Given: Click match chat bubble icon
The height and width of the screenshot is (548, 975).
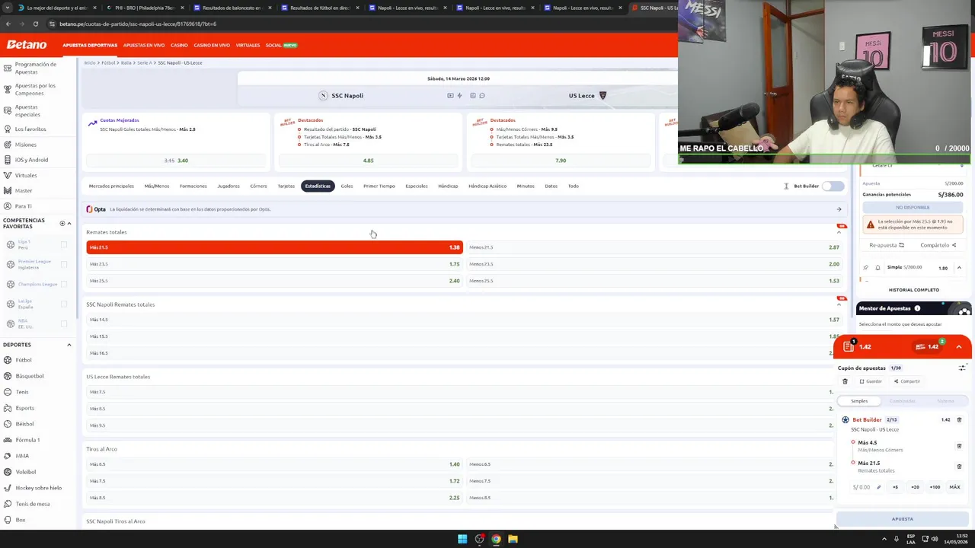Looking at the screenshot, I should 482,96.
